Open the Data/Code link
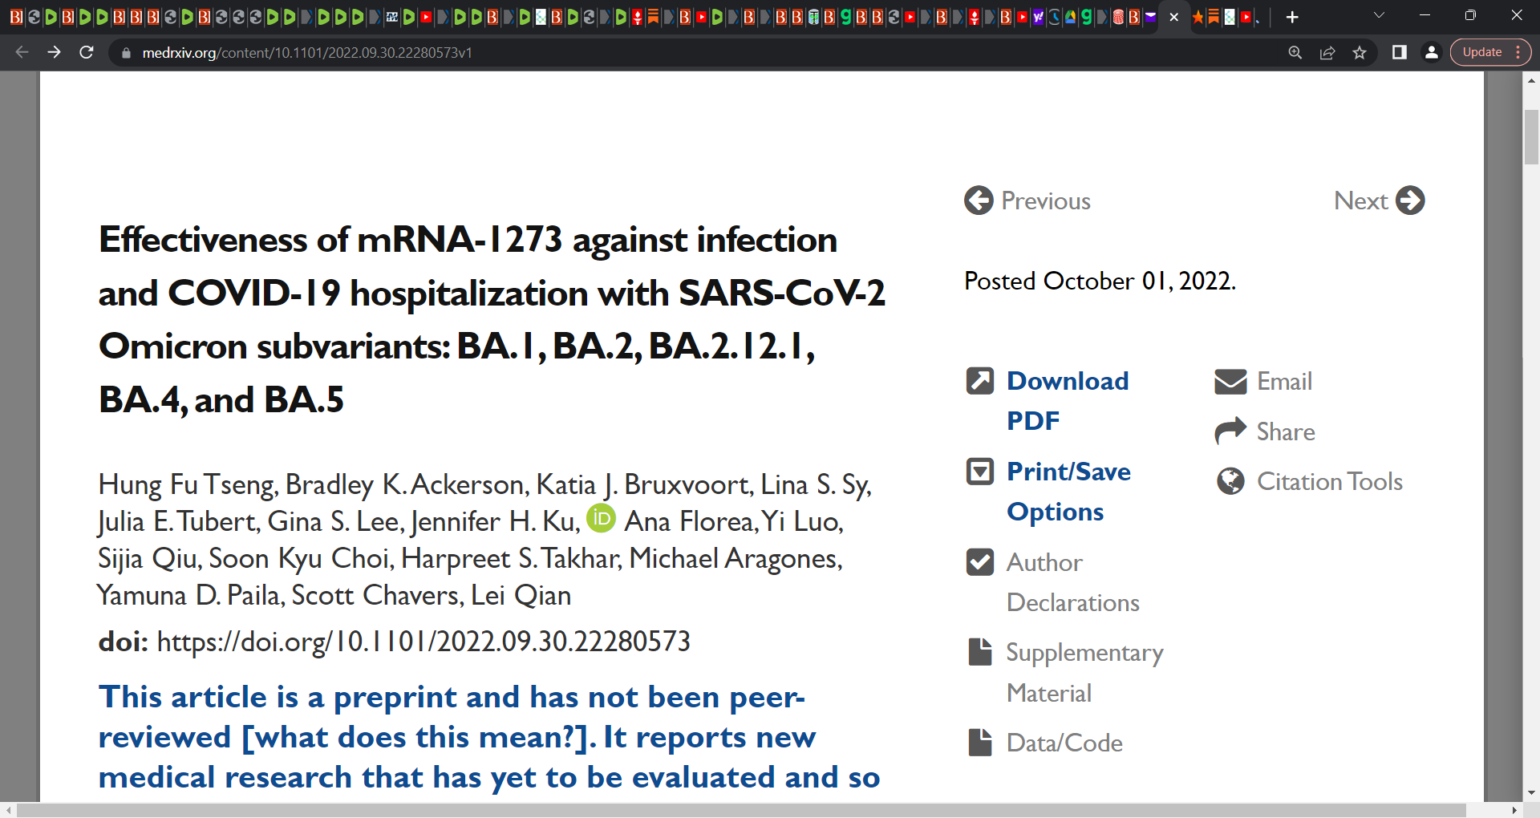This screenshot has height=818, width=1540. (x=1064, y=743)
